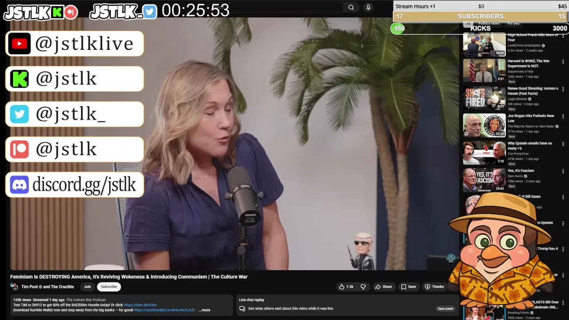The image size is (569, 320).
Task: Click title 'Harvard is WOKE; The War Department is NOT.'
Action: (x=529, y=63)
